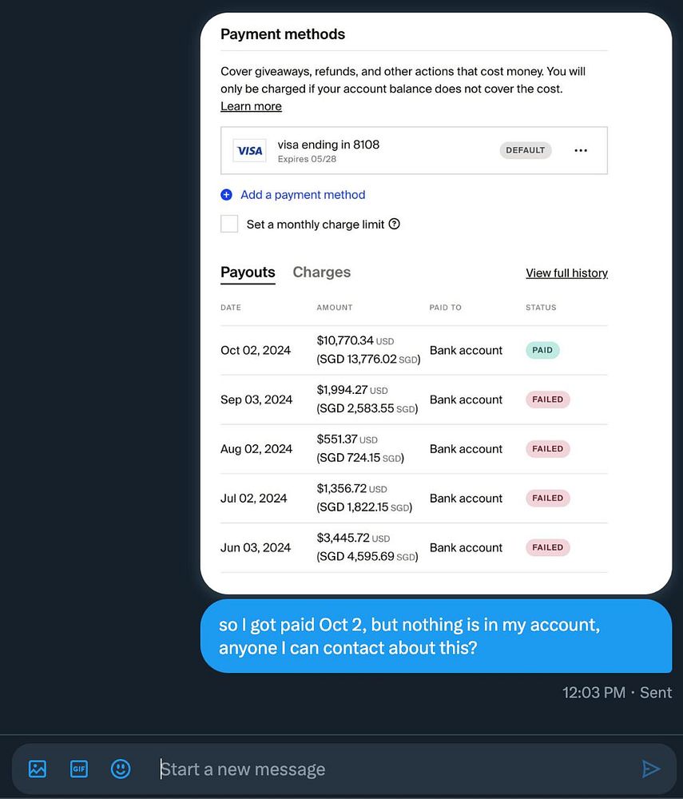Click the send message arrow
The height and width of the screenshot is (799, 683).
pos(651,769)
